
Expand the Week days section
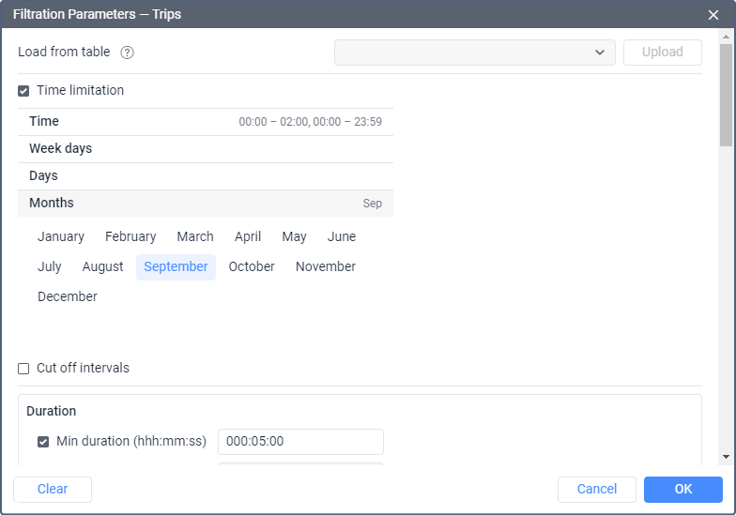(x=205, y=148)
